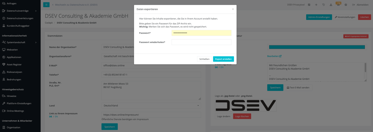Click the edit note icon in header
This screenshot has height=132, width=373.
(309, 5)
